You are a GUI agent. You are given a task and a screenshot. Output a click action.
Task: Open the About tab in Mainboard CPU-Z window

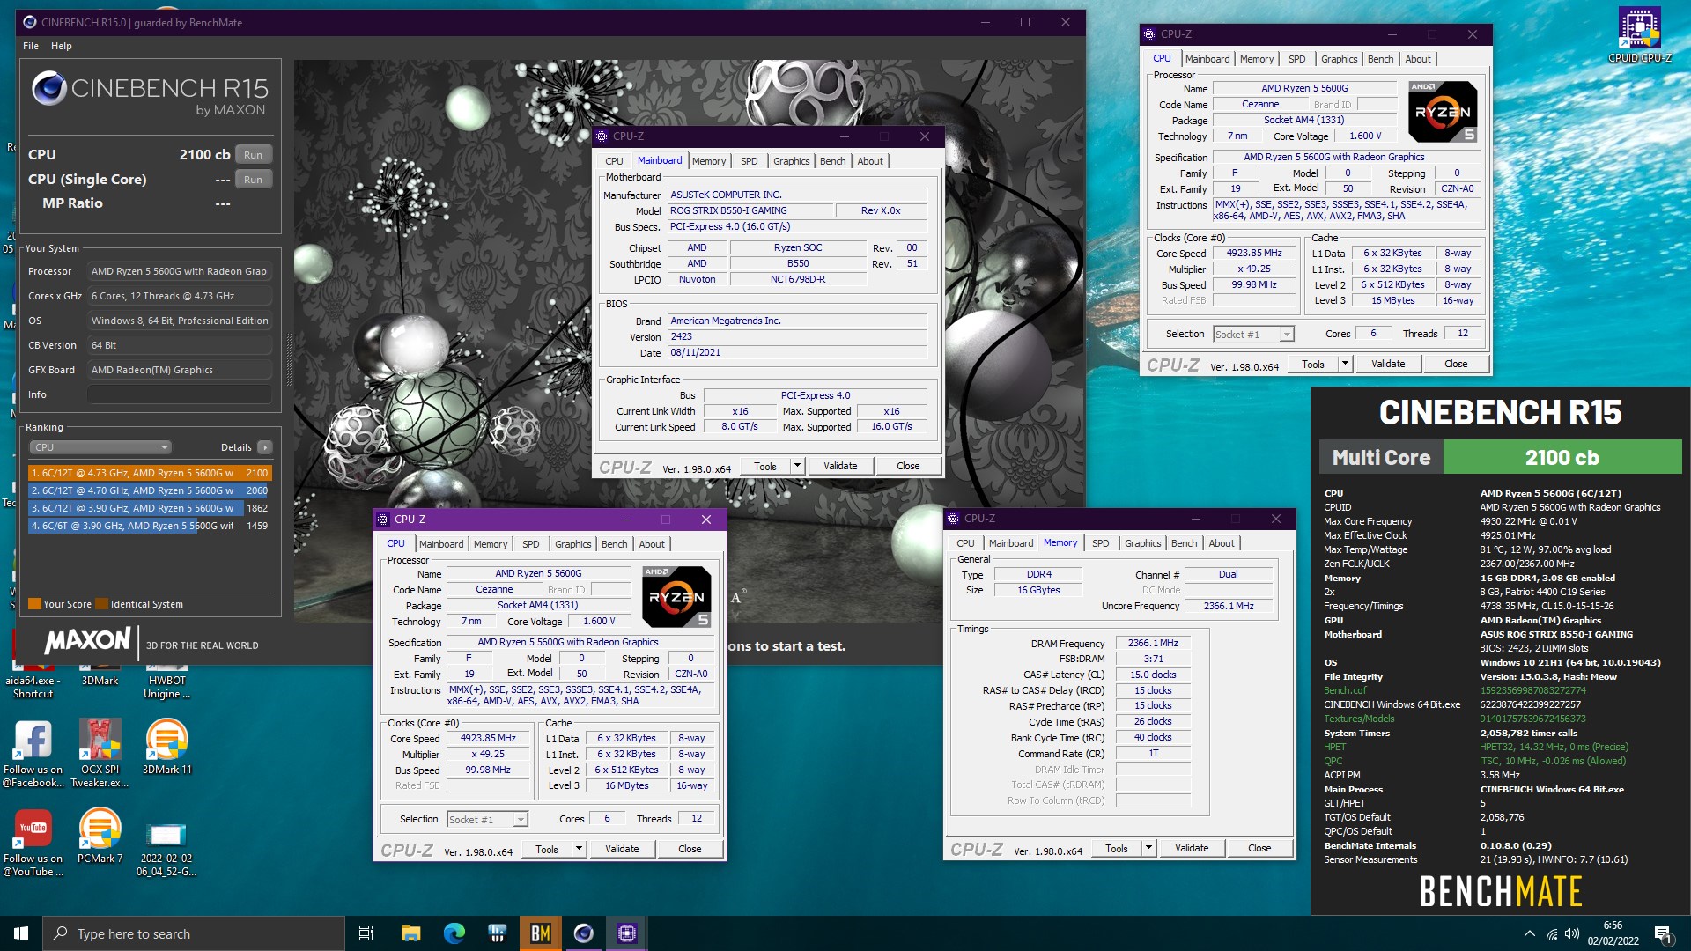click(x=870, y=161)
